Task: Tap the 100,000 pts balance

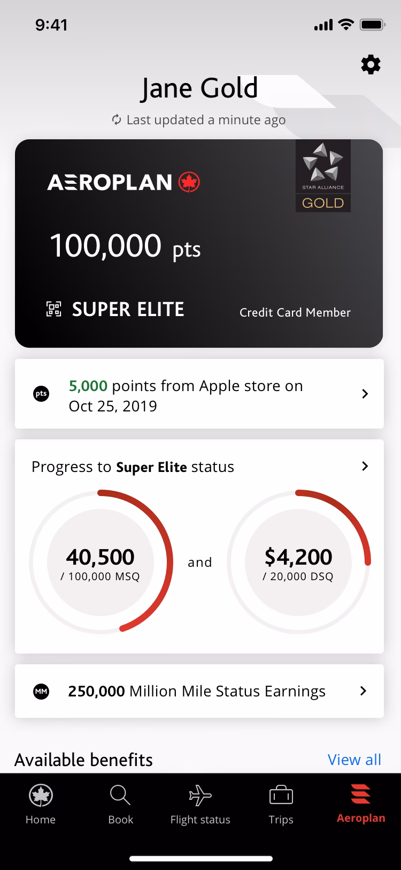Action: click(125, 246)
